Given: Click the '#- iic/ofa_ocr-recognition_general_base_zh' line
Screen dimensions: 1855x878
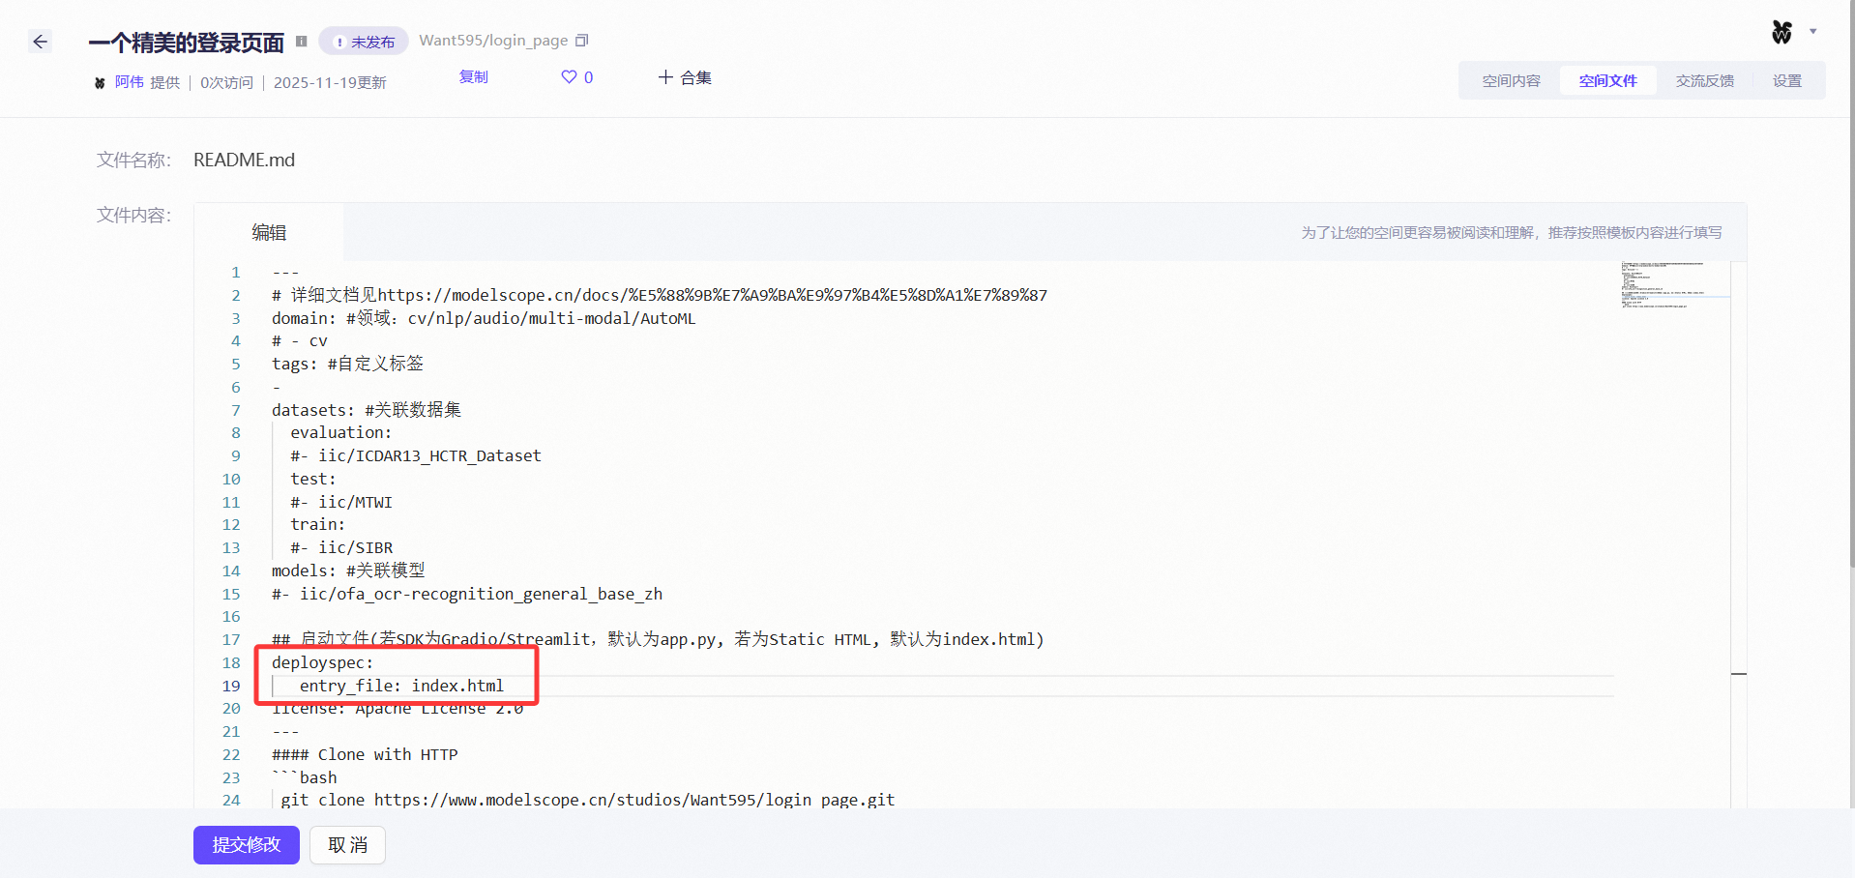Looking at the screenshot, I should tap(467, 594).
